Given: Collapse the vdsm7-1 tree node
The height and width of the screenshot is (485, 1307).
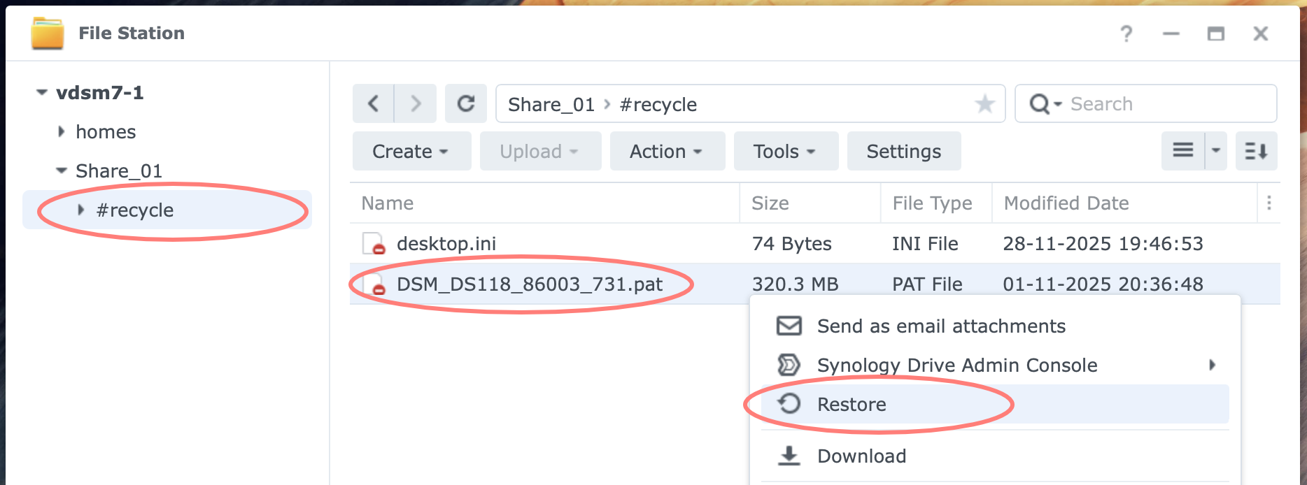Looking at the screenshot, I should pyautogui.click(x=42, y=92).
